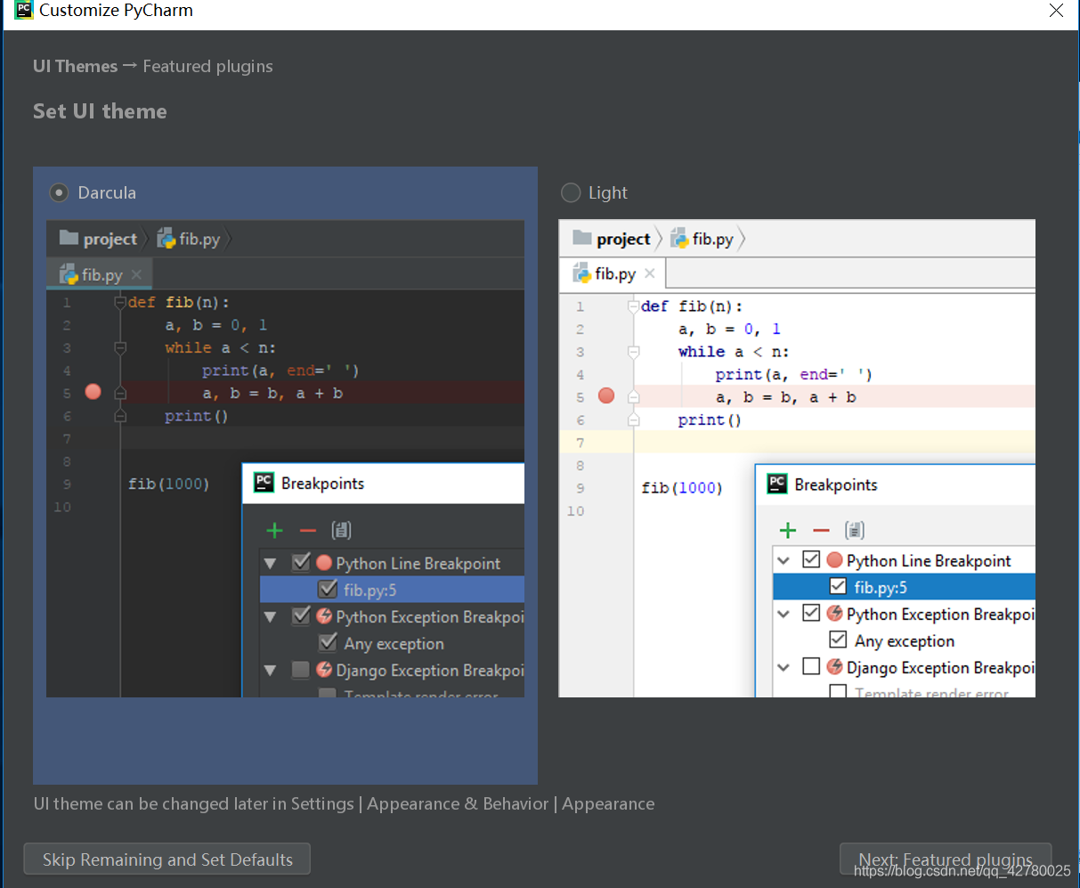Click green plus add icon in Darcula preview

274,531
